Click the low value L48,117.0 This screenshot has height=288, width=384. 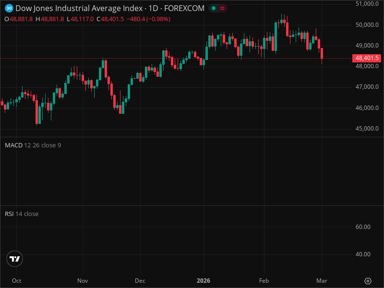(x=80, y=19)
